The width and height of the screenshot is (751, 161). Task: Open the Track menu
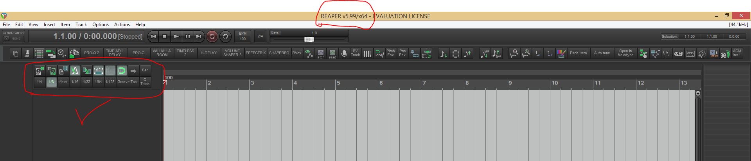pyautogui.click(x=81, y=25)
